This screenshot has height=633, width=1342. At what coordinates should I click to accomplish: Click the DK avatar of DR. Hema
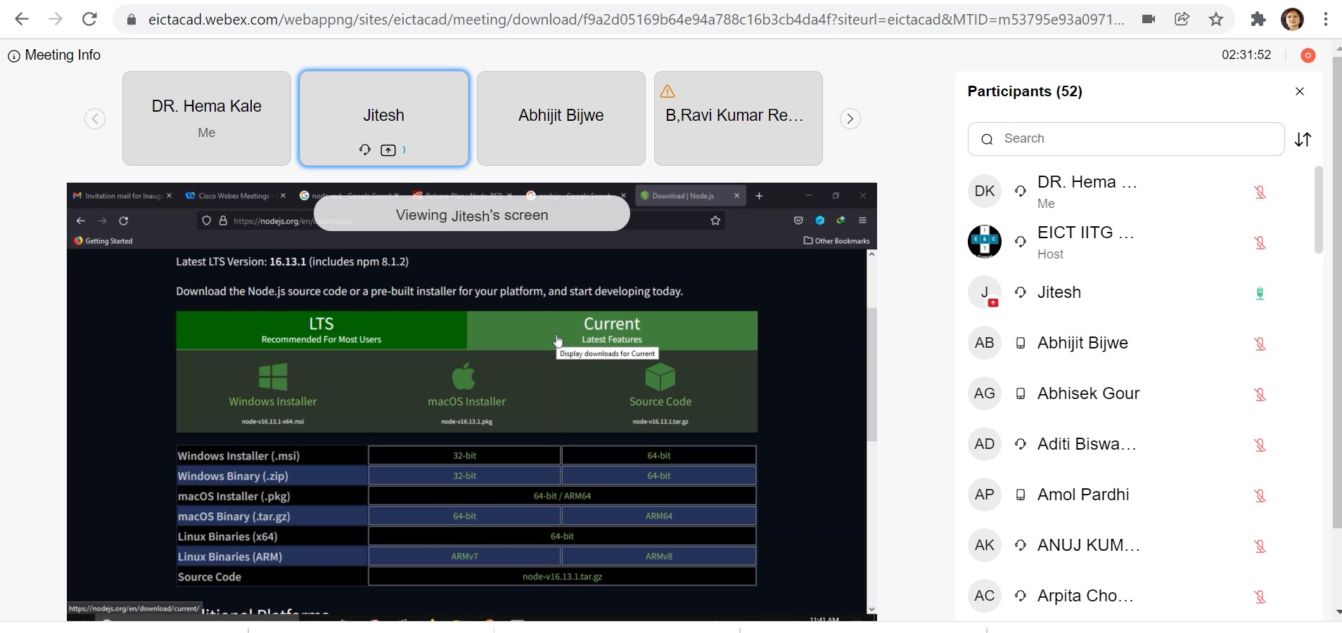pos(985,191)
